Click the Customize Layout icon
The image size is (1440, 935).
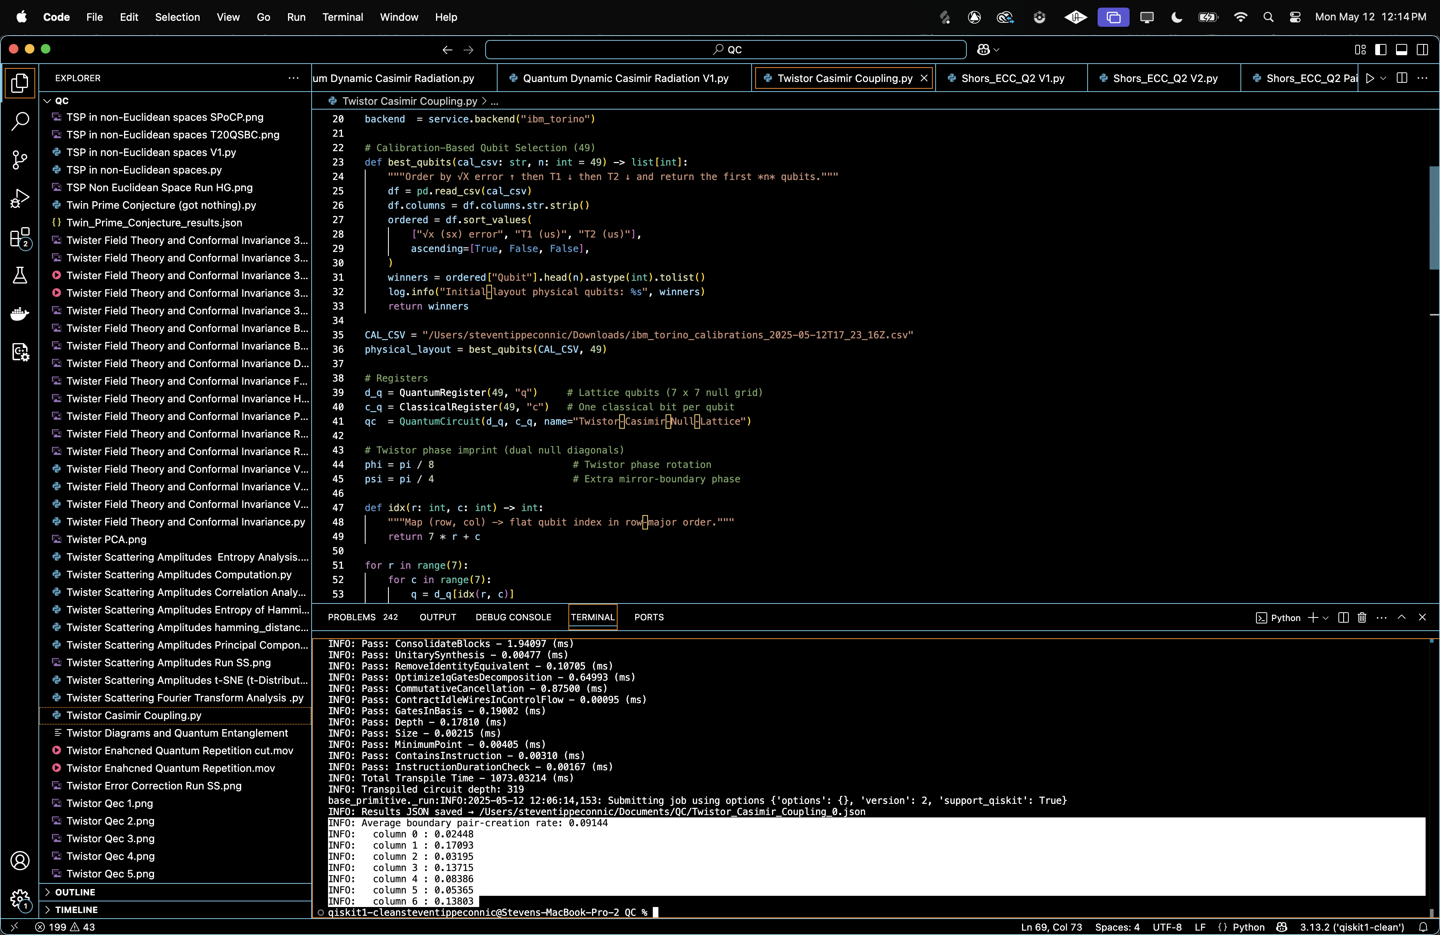(1360, 50)
